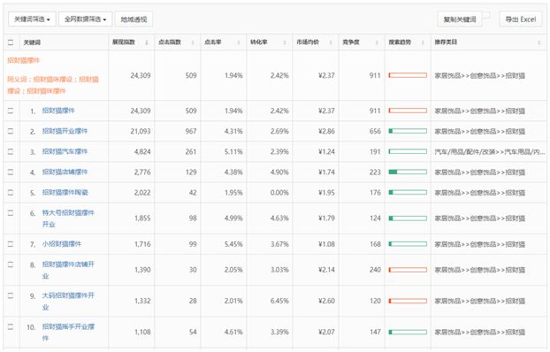Click the 4,824 impressions cell
The width and height of the screenshot is (550, 352).
pos(142,151)
